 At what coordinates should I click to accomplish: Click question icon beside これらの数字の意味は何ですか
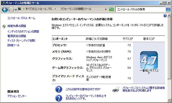[x=59, y=89]
